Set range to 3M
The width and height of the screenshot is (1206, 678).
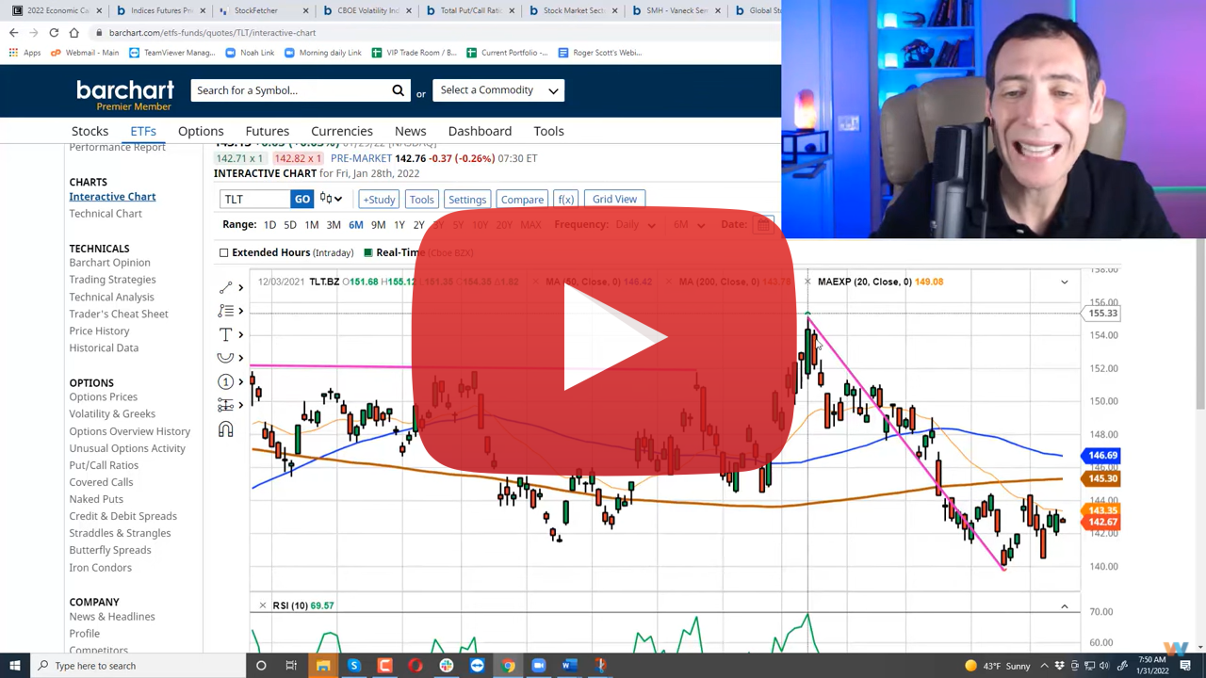click(334, 225)
